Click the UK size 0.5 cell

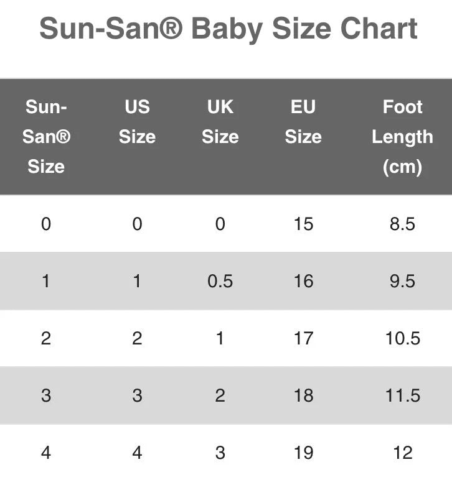[220, 281]
